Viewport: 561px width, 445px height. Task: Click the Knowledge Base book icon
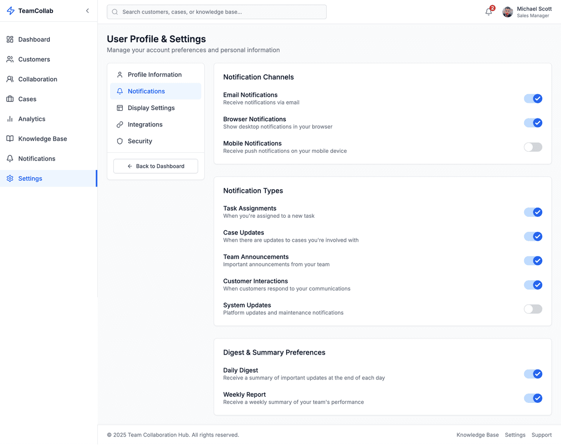[x=10, y=139]
